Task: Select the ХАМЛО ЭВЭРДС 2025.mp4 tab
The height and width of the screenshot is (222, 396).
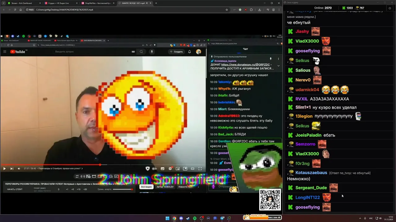Action: [x=135, y=3]
